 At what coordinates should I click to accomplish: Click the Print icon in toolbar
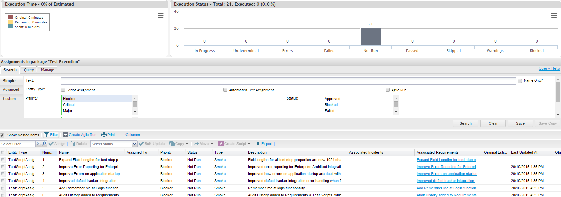coord(104,135)
